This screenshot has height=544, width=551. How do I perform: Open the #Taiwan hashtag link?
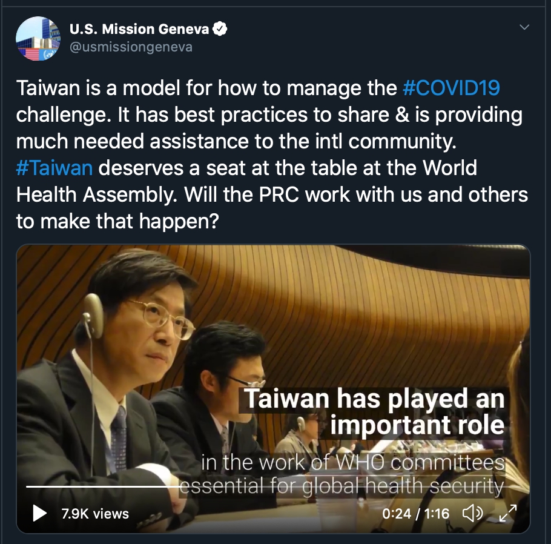coord(54,168)
